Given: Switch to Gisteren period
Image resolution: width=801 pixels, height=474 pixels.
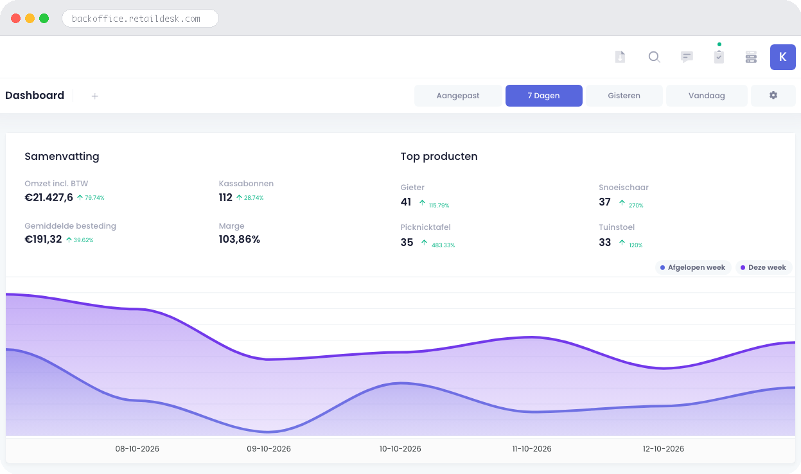Looking at the screenshot, I should coord(624,95).
